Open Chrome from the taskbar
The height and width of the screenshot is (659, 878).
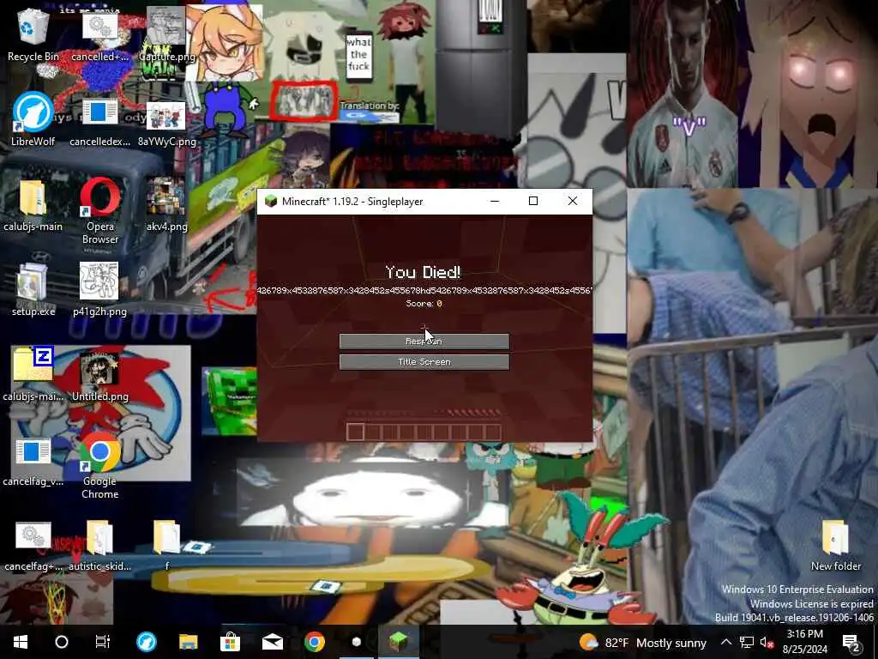314,642
